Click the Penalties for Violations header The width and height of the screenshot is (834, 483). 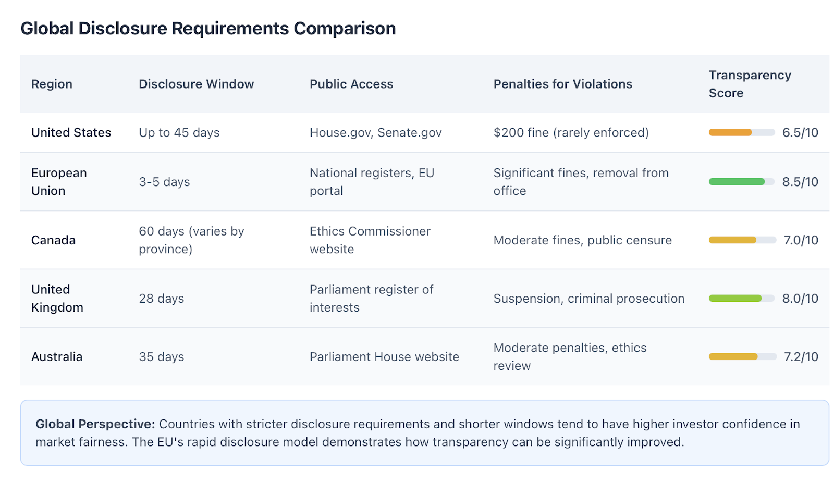pos(562,84)
